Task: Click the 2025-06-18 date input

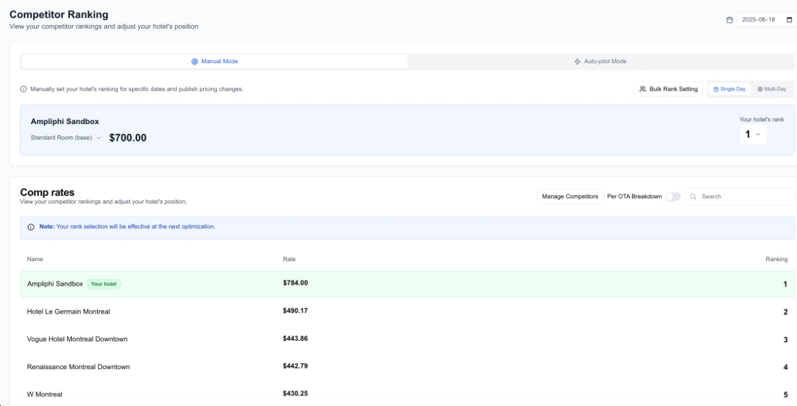Action: pos(765,20)
